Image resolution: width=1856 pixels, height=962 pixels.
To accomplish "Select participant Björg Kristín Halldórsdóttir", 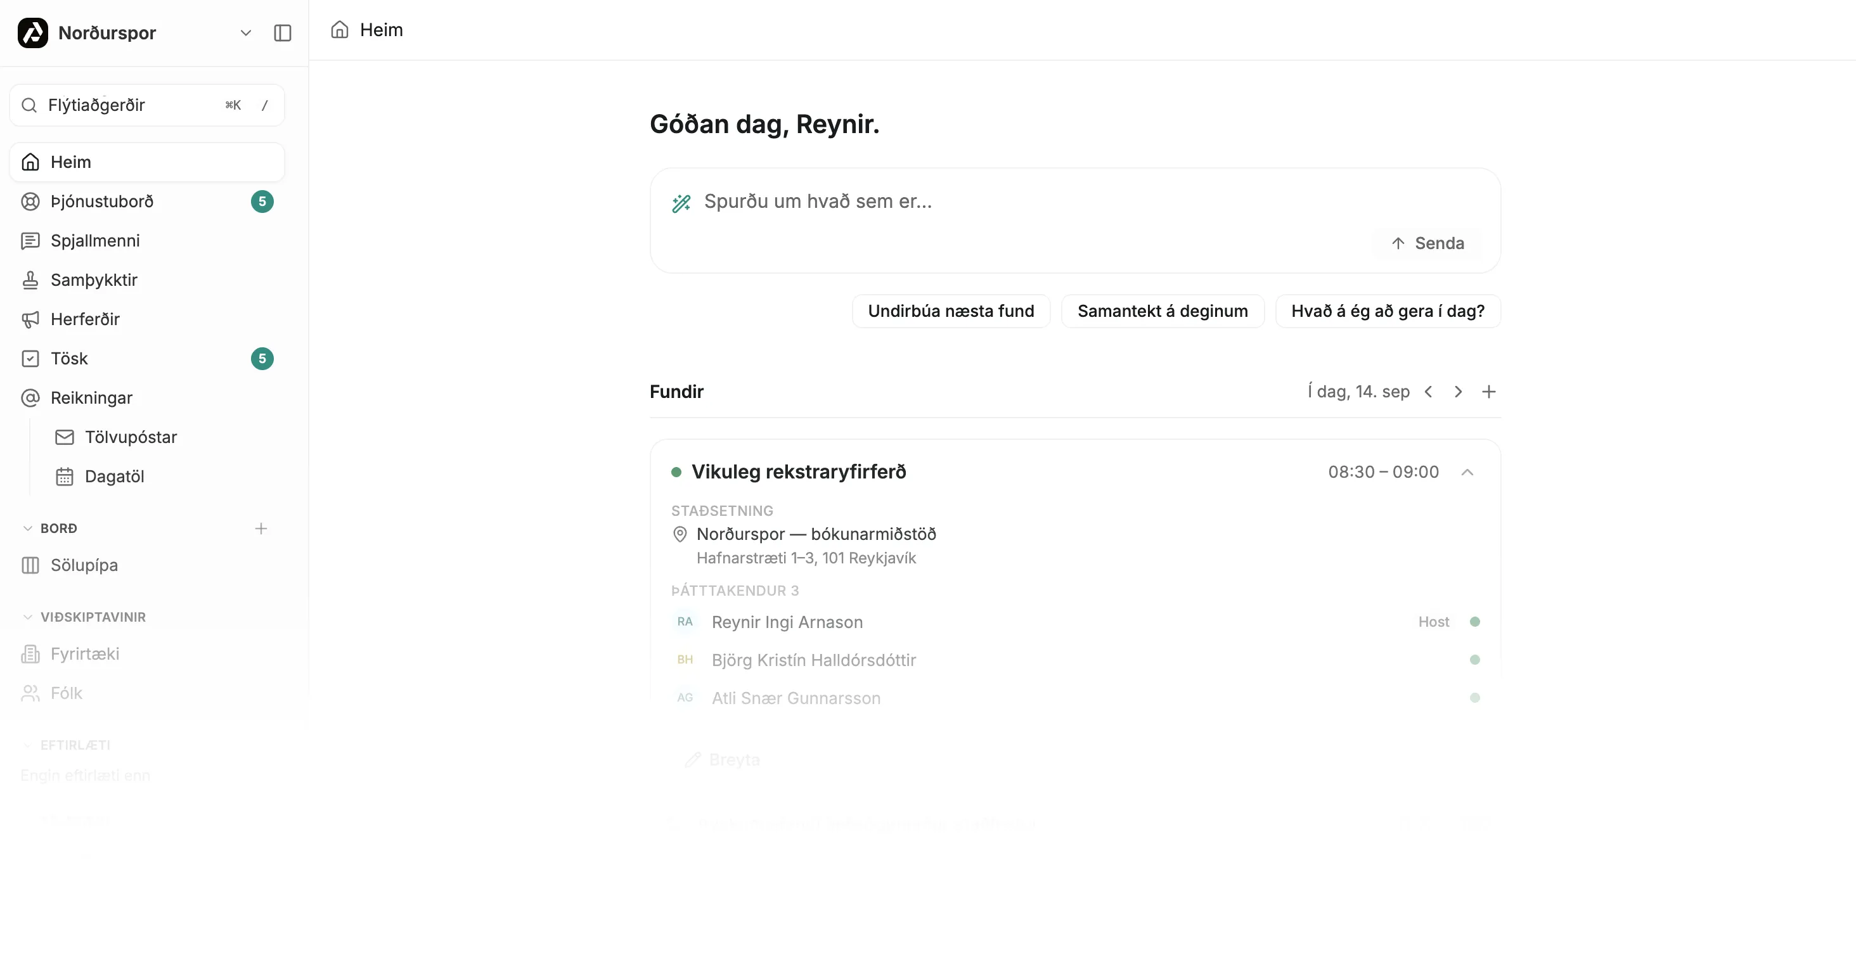I will 814,660.
